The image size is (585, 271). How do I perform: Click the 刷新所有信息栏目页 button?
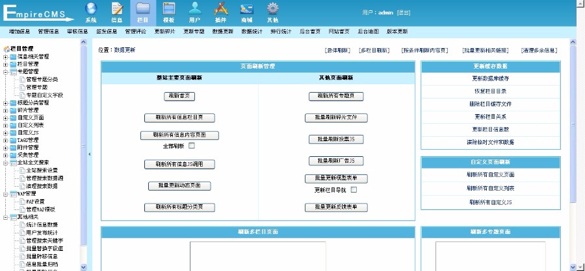[x=179, y=118]
